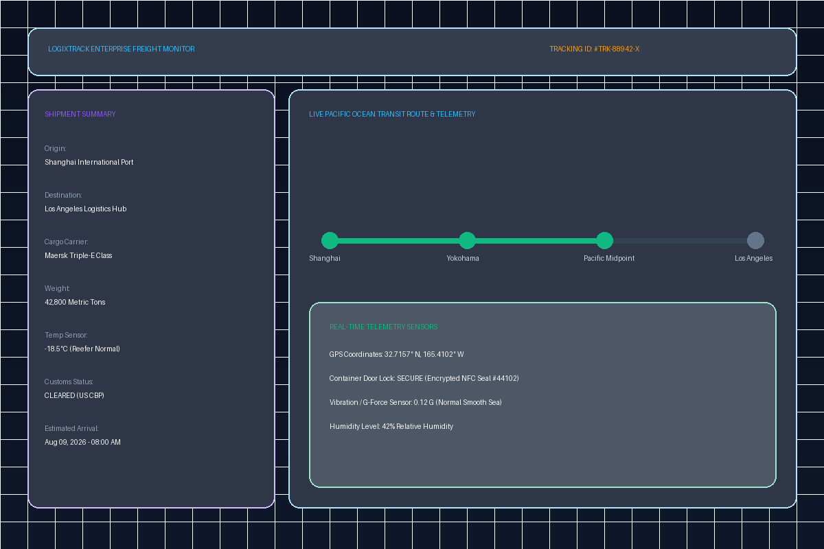Click the Los Angeles label under the route
The height and width of the screenshot is (549, 824).
point(754,258)
